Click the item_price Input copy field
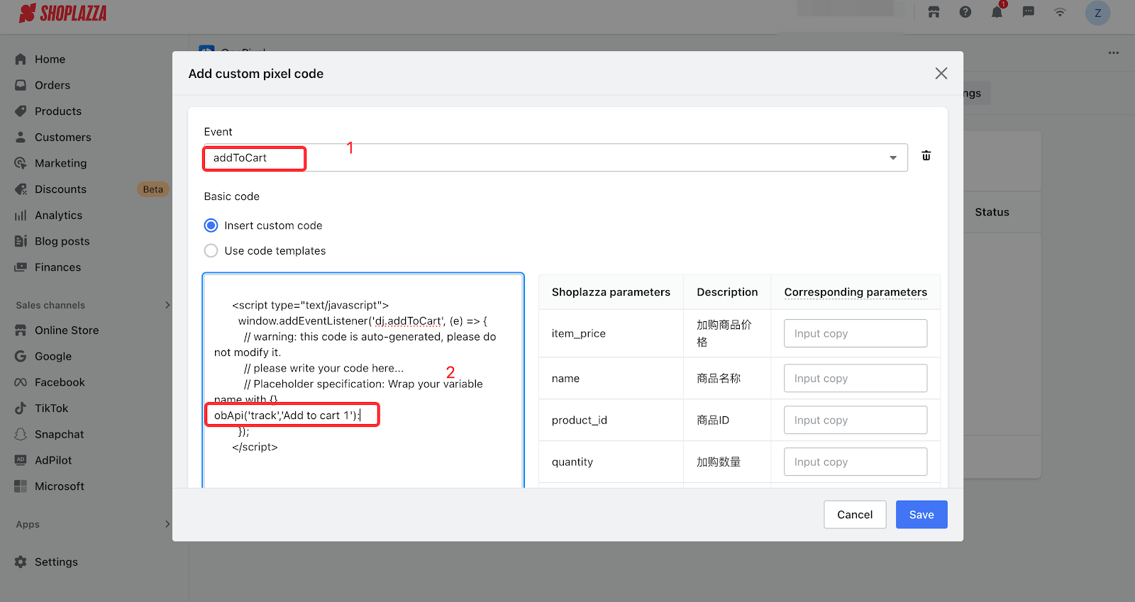 pyautogui.click(x=855, y=333)
